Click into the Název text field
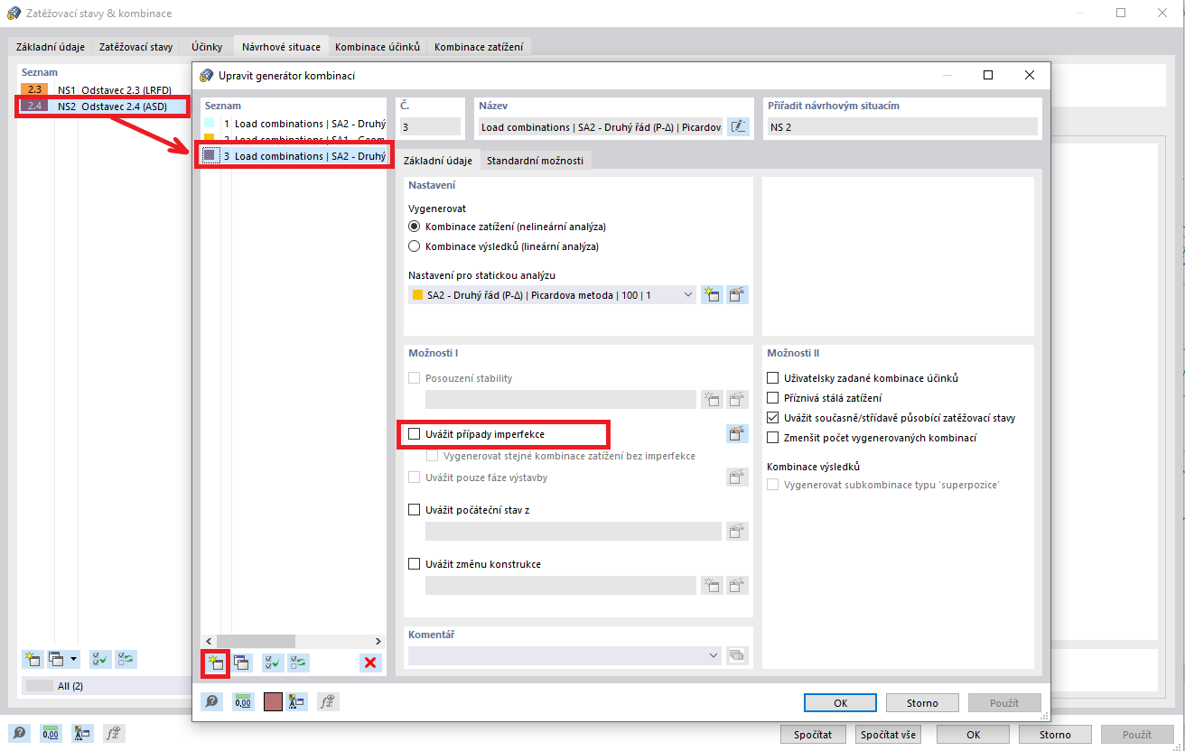Image resolution: width=1185 pixels, height=751 pixels. pos(601,127)
